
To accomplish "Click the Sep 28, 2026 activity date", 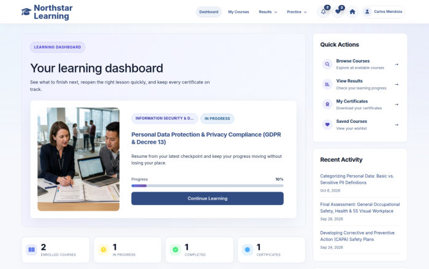I will click(332, 219).
